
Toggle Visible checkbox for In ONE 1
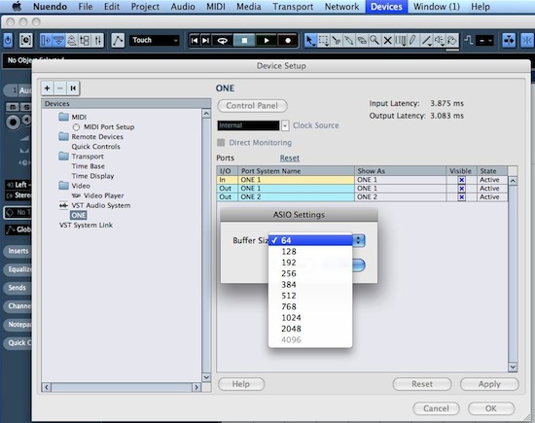click(461, 180)
